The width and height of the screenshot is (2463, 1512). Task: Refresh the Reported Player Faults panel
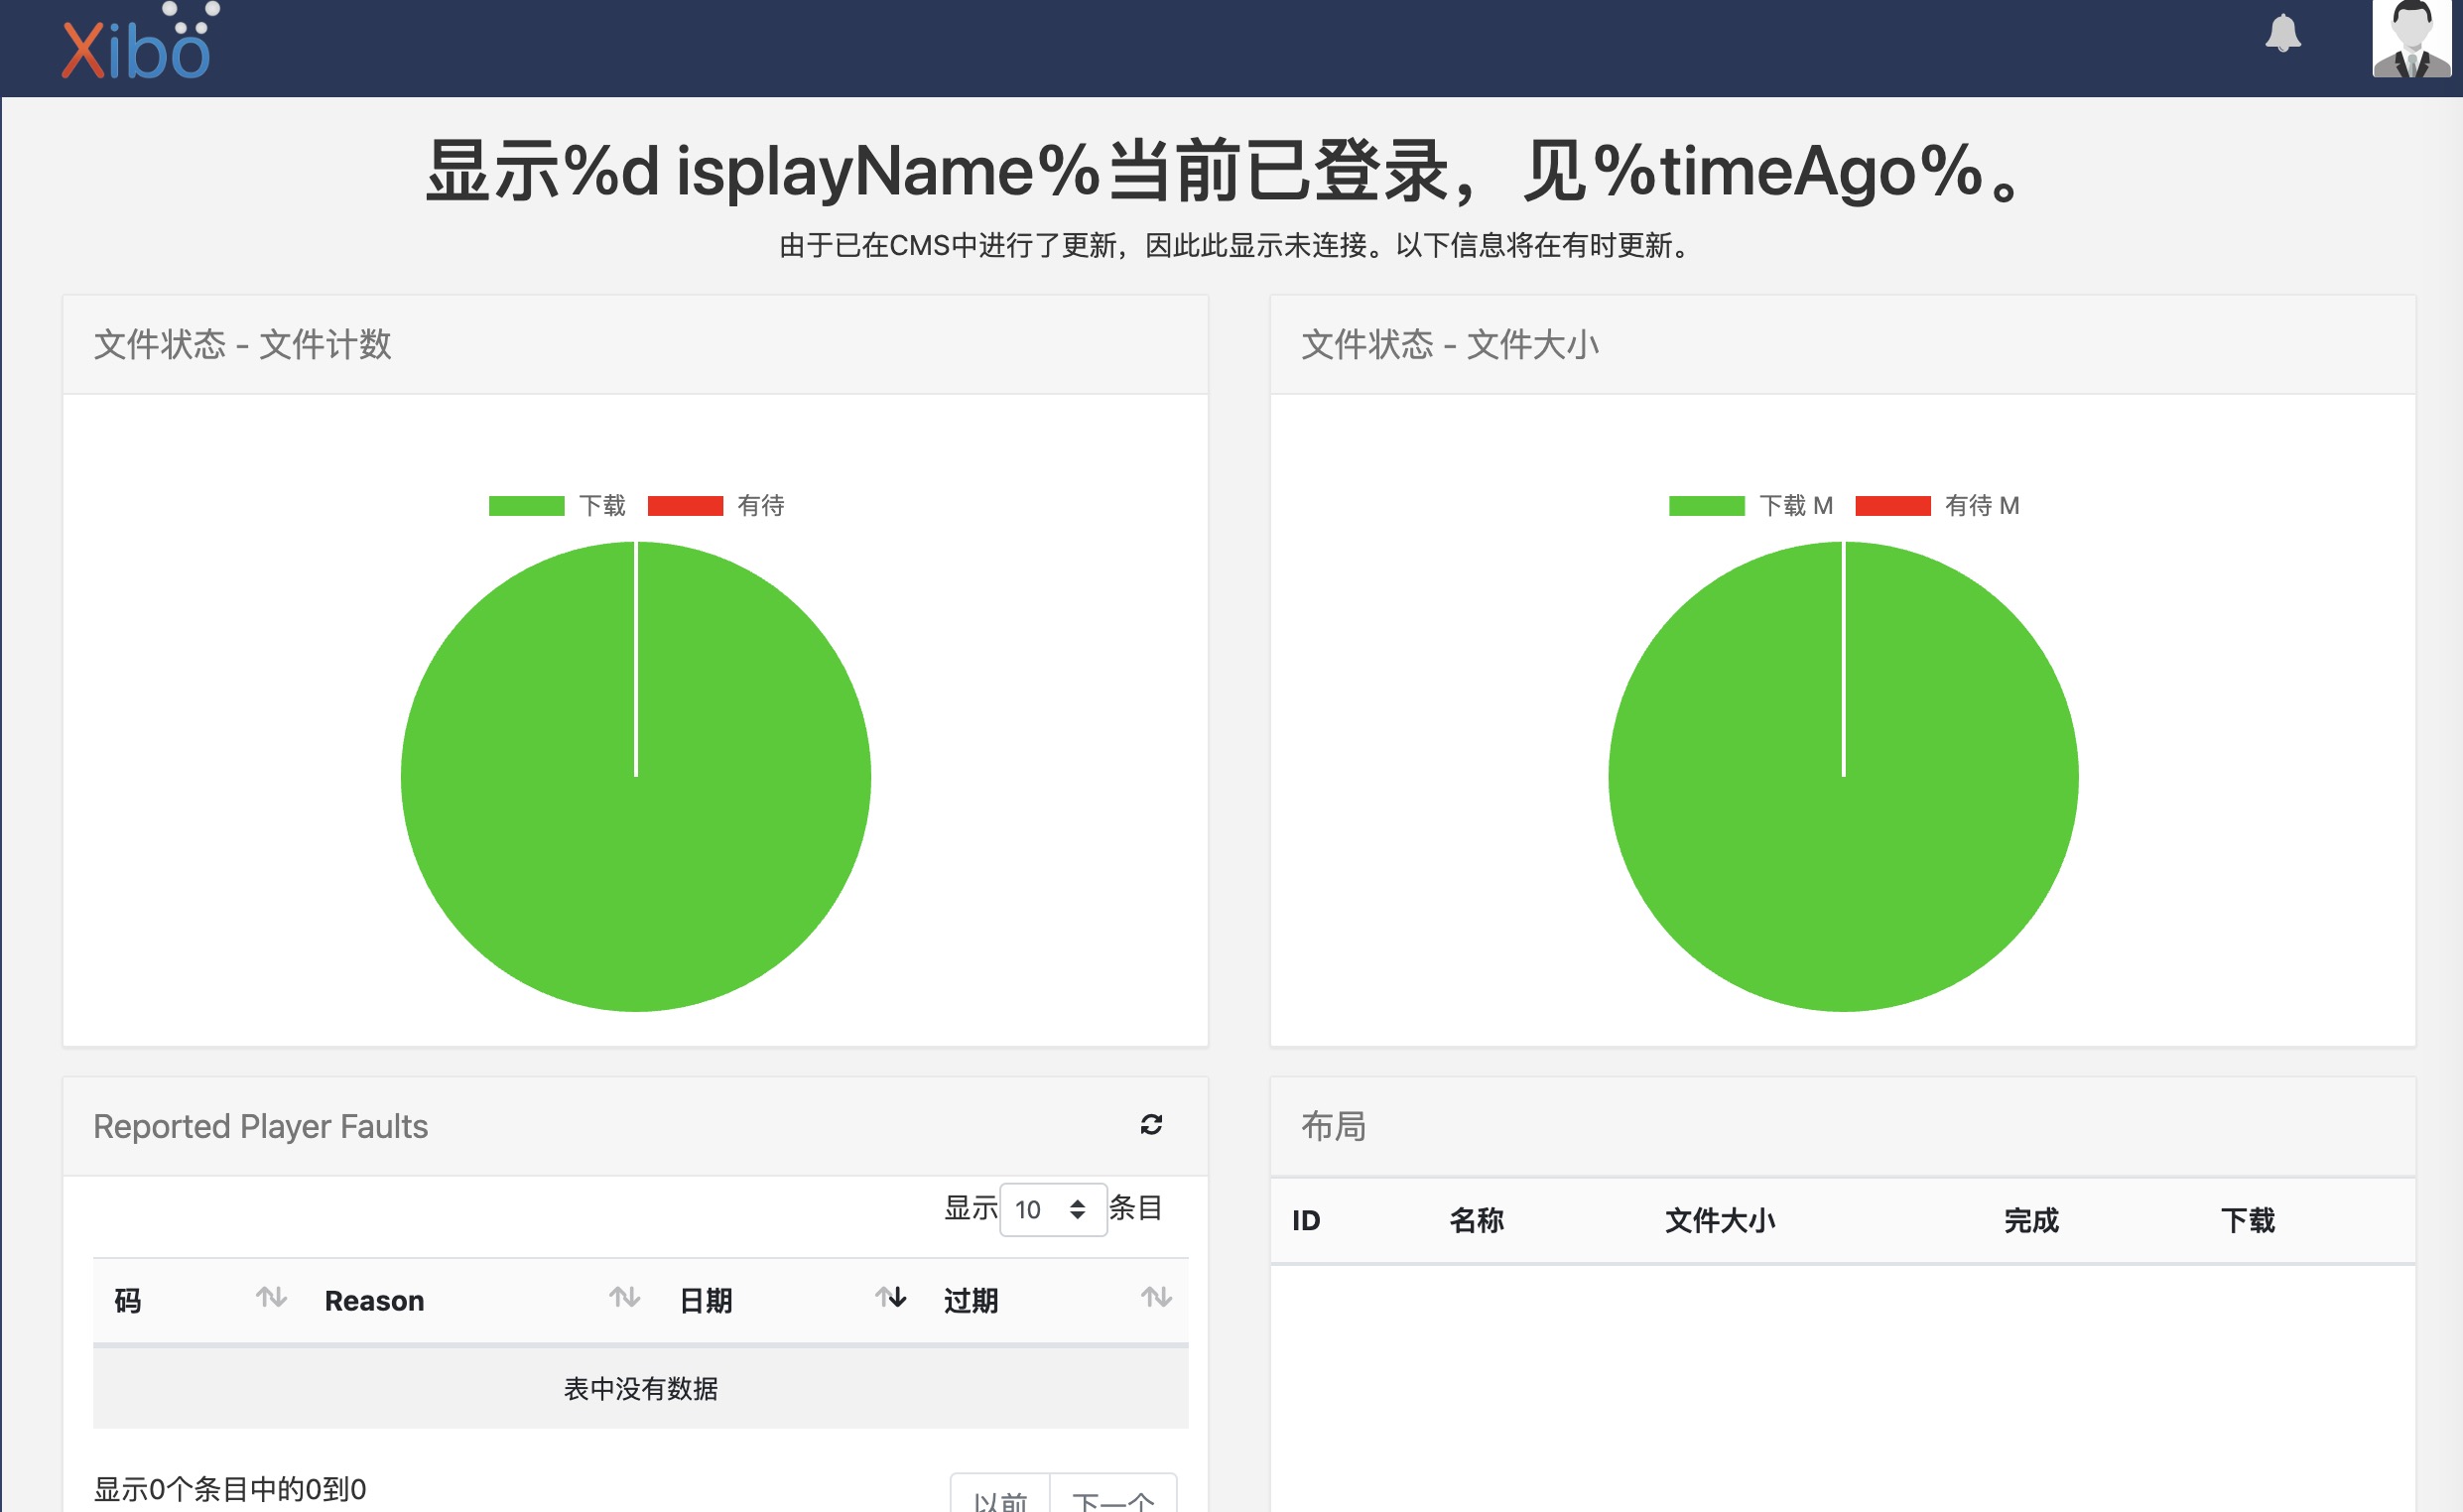[x=1151, y=1126]
